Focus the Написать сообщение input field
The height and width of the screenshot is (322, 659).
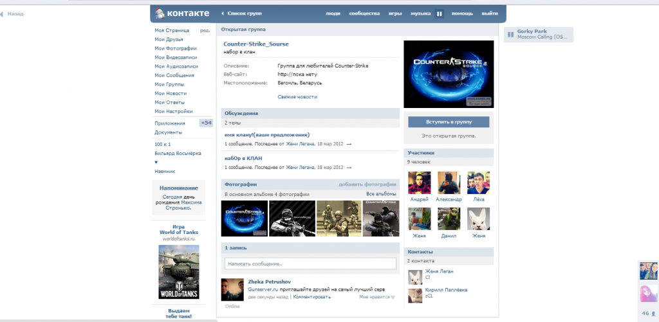(310, 264)
